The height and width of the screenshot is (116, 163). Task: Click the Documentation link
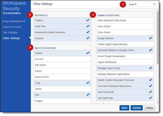point(12,13)
